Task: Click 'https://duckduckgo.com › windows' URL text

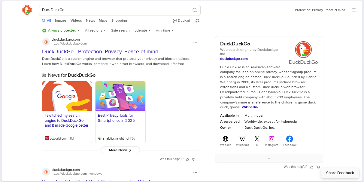Action: (x=77, y=174)
